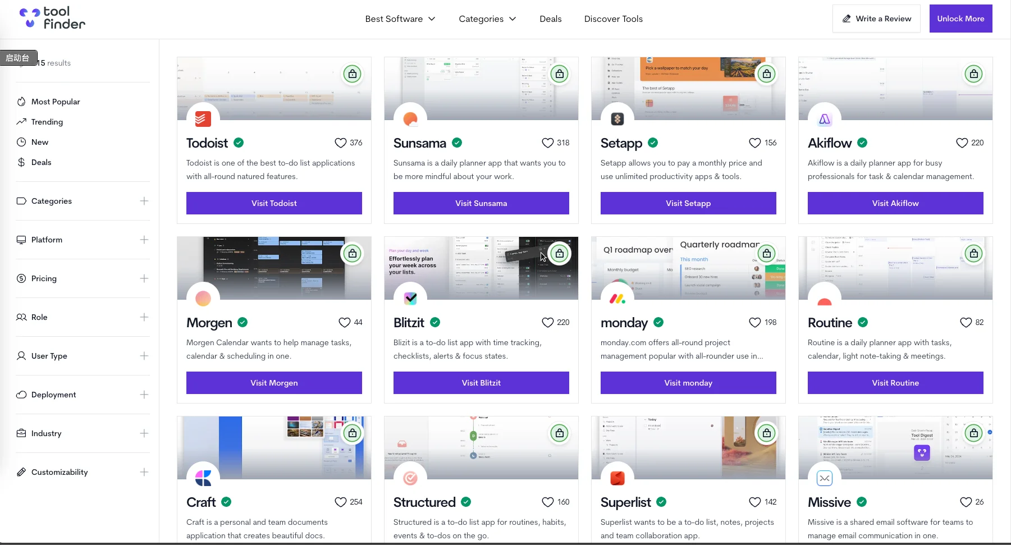Click the Akiflow app logo icon
Screen dimensions: 1011x545
tap(825, 119)
